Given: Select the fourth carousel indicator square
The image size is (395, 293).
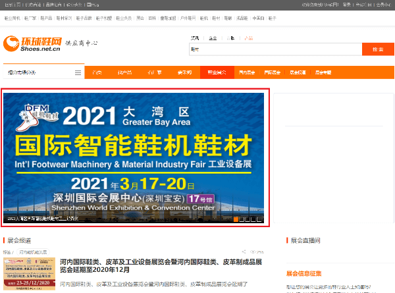Looking at the screenshot, I should tap(253, 219).
